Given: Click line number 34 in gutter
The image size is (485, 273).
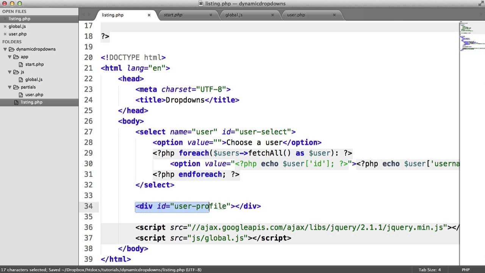Looking at the screenshot, I should (x=88, y=206).
